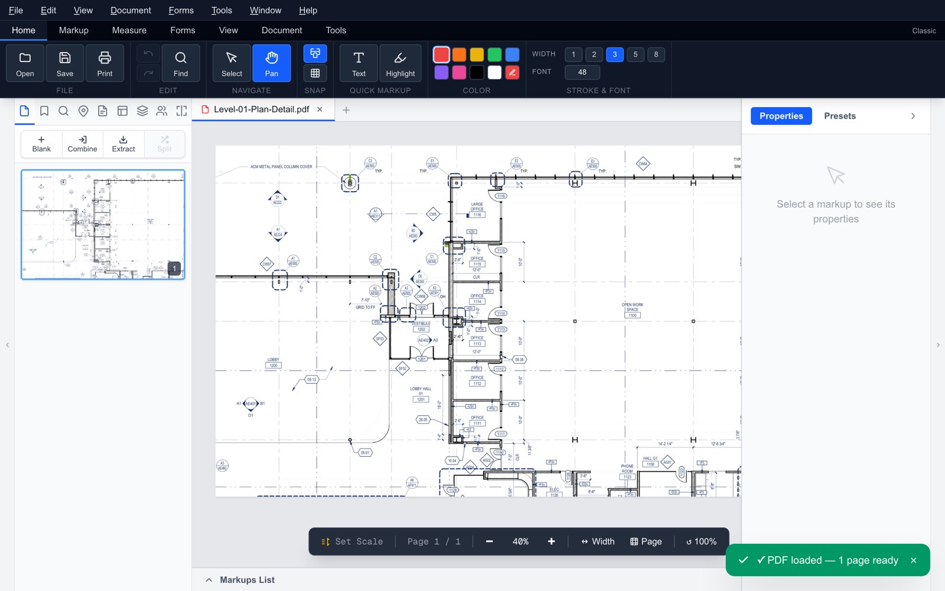Viewport: 945px width, 591px height.
Task: Select the red color swatch
Action: click(441, 54)
